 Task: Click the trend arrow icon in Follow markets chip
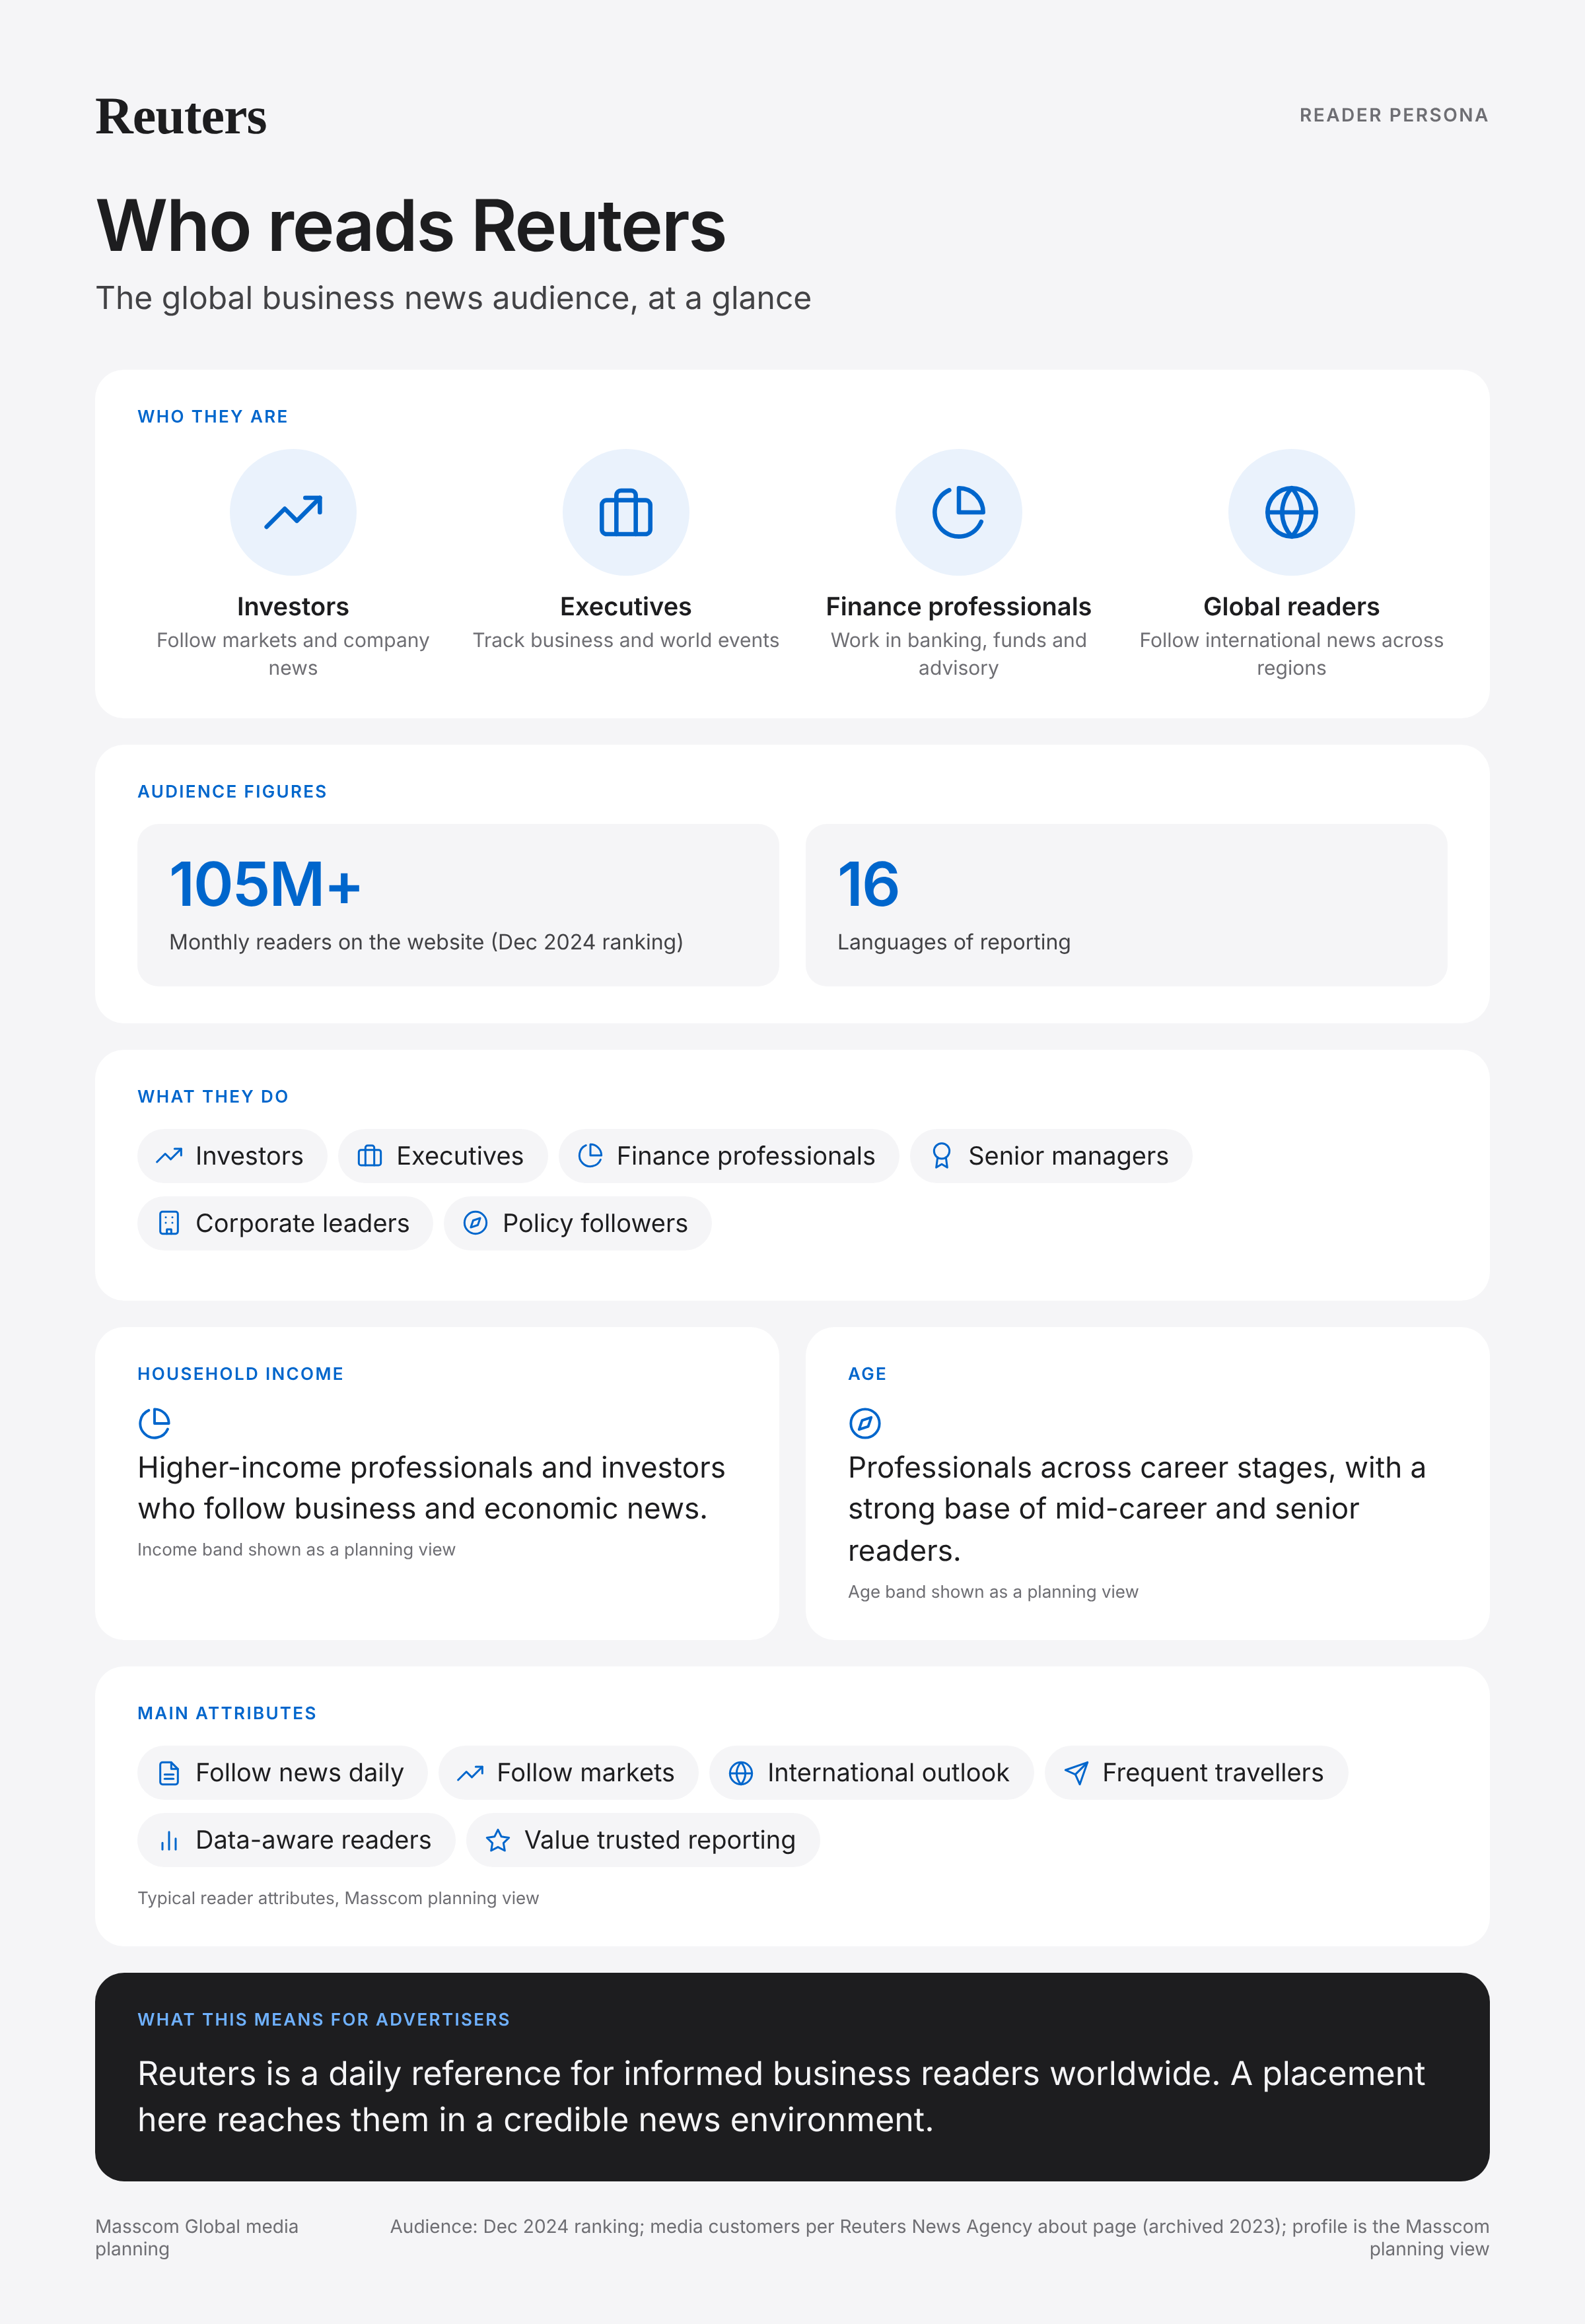(470, 1773)
